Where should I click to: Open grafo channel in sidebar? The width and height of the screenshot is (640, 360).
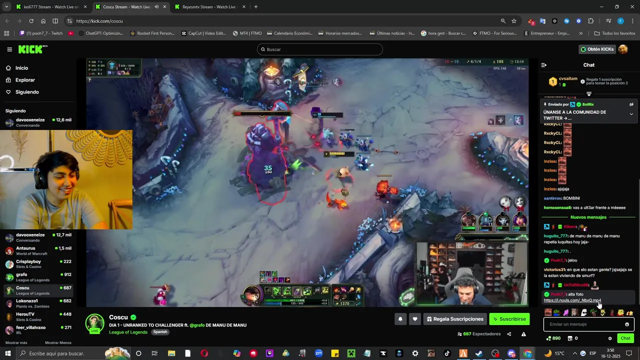coord(38,277)
